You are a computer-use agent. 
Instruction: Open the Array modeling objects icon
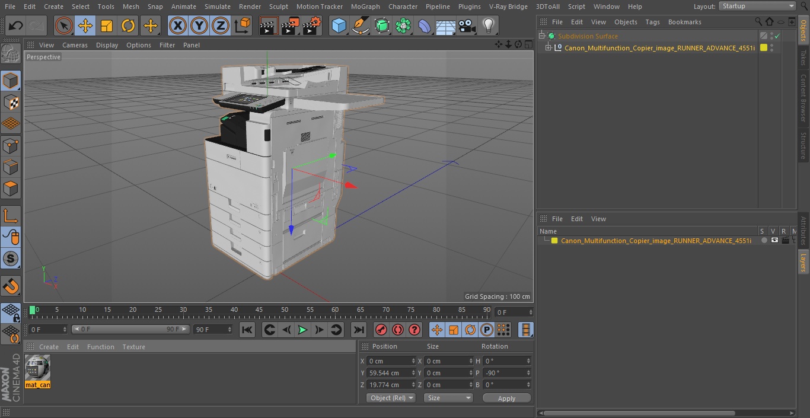pyautogui.click(x=403, y=25)
